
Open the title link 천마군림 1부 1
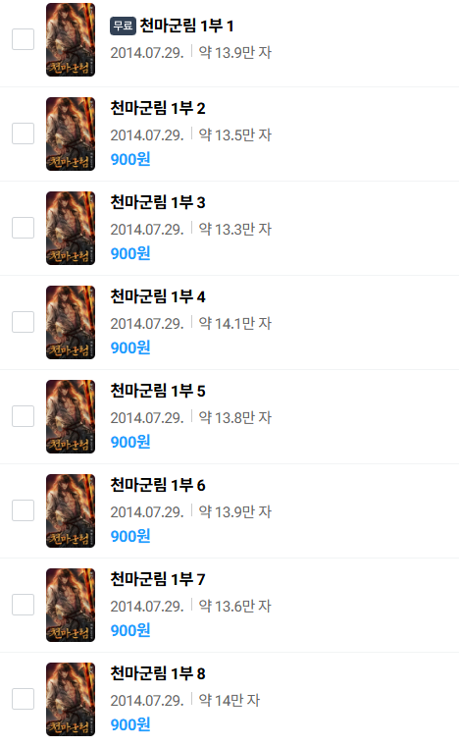[x=186, y=26]
